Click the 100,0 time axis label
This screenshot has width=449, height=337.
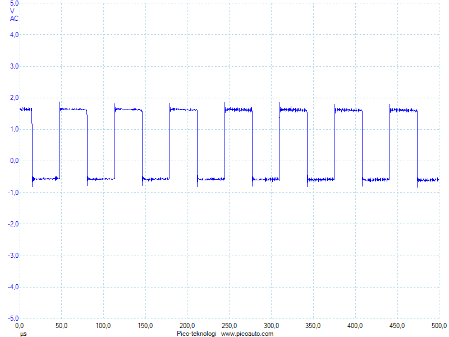click(x=103, y=326)
